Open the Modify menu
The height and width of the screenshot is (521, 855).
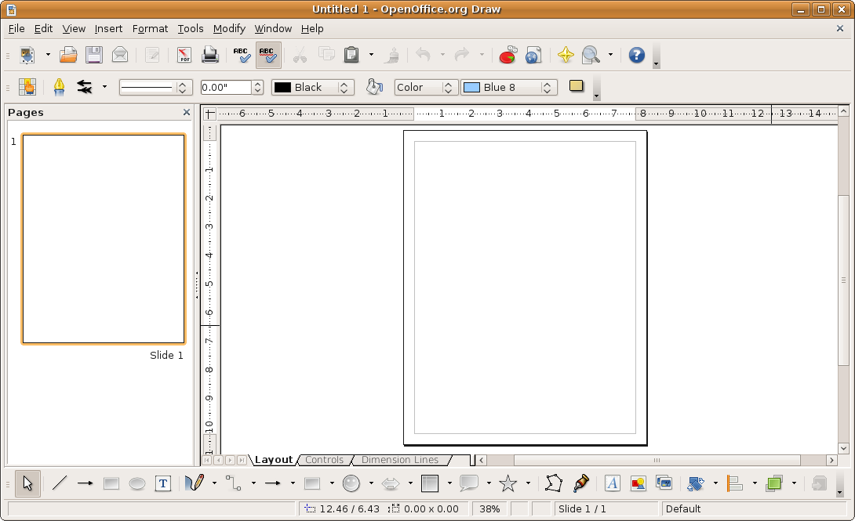[x=229, y=28]
